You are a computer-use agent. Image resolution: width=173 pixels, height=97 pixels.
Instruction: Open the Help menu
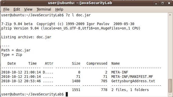click(59, 10)
